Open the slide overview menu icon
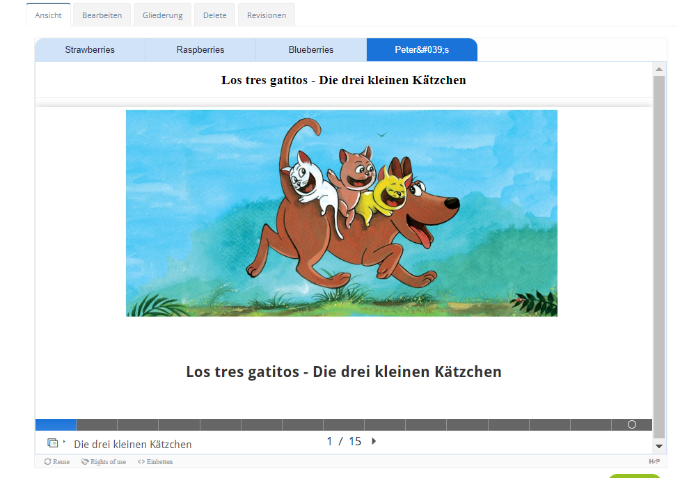The image size is (680, 478). pyautogui.click(x=52, y=443)
